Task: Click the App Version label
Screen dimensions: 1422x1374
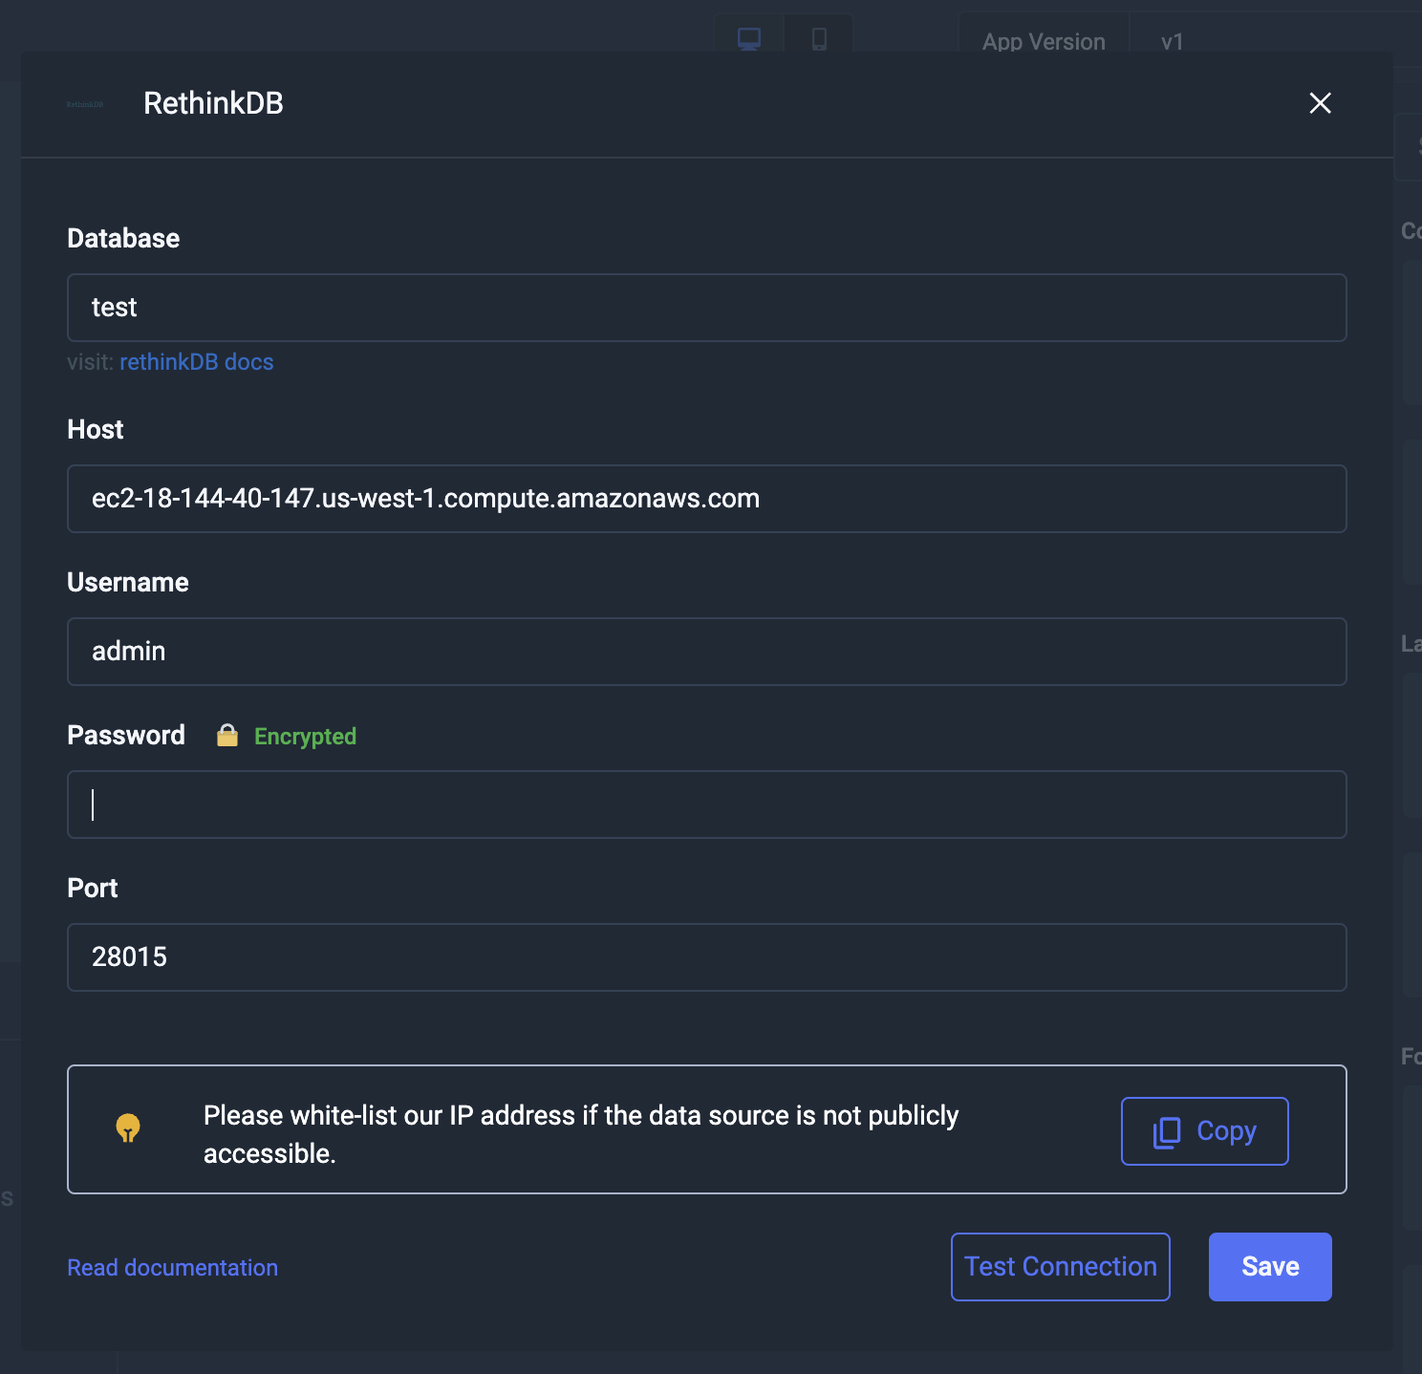Action: pos(1044,42)
